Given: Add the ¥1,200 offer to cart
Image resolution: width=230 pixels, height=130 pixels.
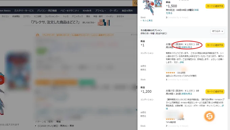Looking at the screenshot, I should [215, 92].
